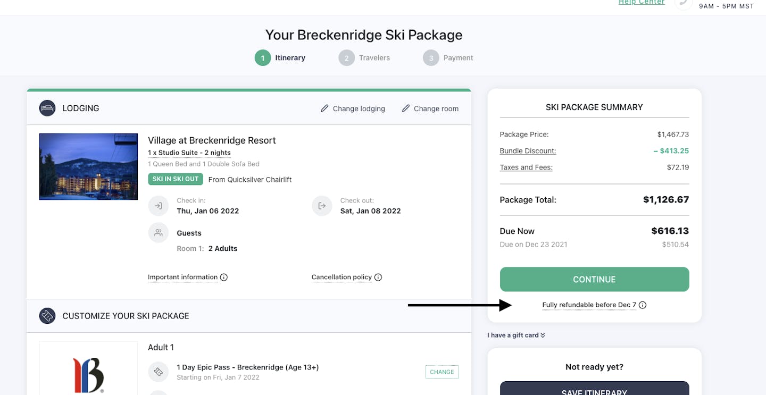Go to the Travelers step
This screenshot has height=395, width=766.
(x=364, y=58)
